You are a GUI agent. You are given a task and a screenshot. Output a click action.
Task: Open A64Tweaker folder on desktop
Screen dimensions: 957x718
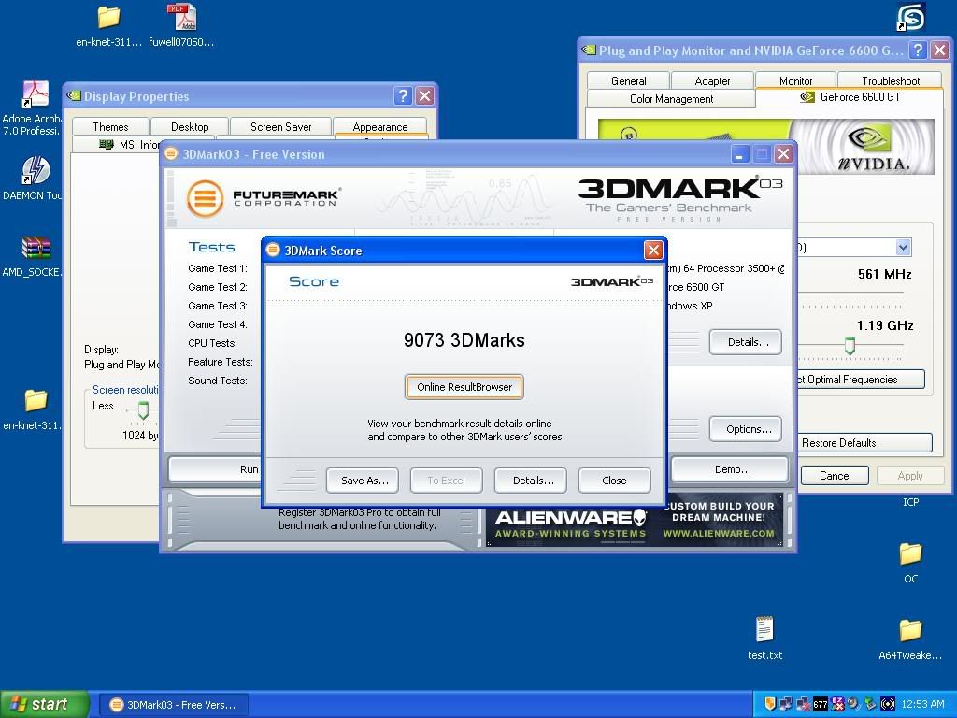coord(910,639)
